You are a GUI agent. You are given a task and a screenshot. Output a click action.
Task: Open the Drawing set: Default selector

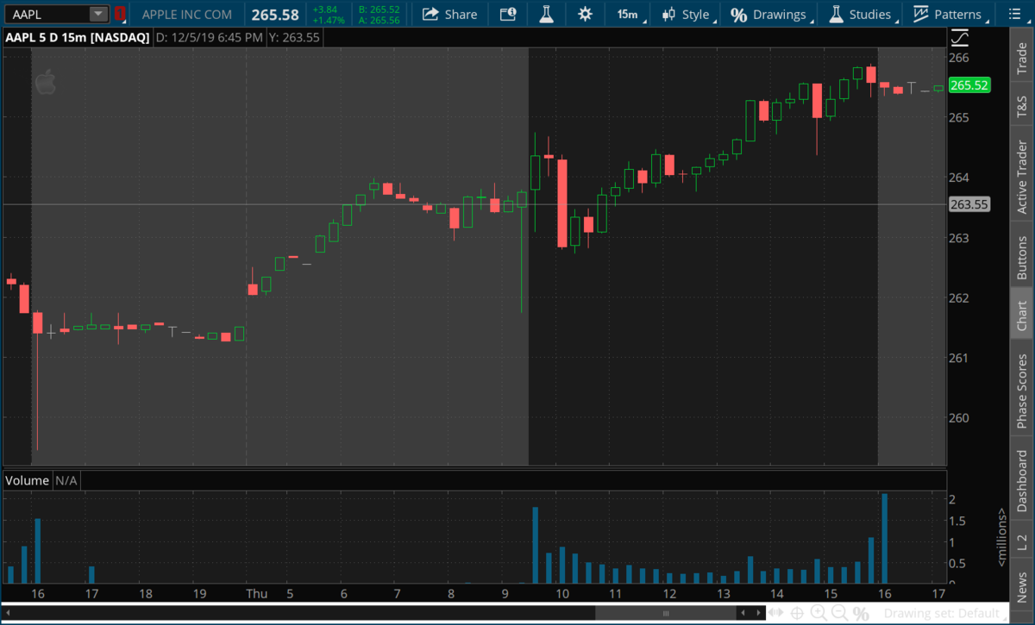945,613
